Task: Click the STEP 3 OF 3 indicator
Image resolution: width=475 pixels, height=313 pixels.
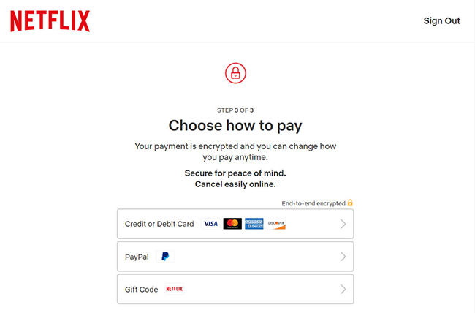Action: (235, 110)
